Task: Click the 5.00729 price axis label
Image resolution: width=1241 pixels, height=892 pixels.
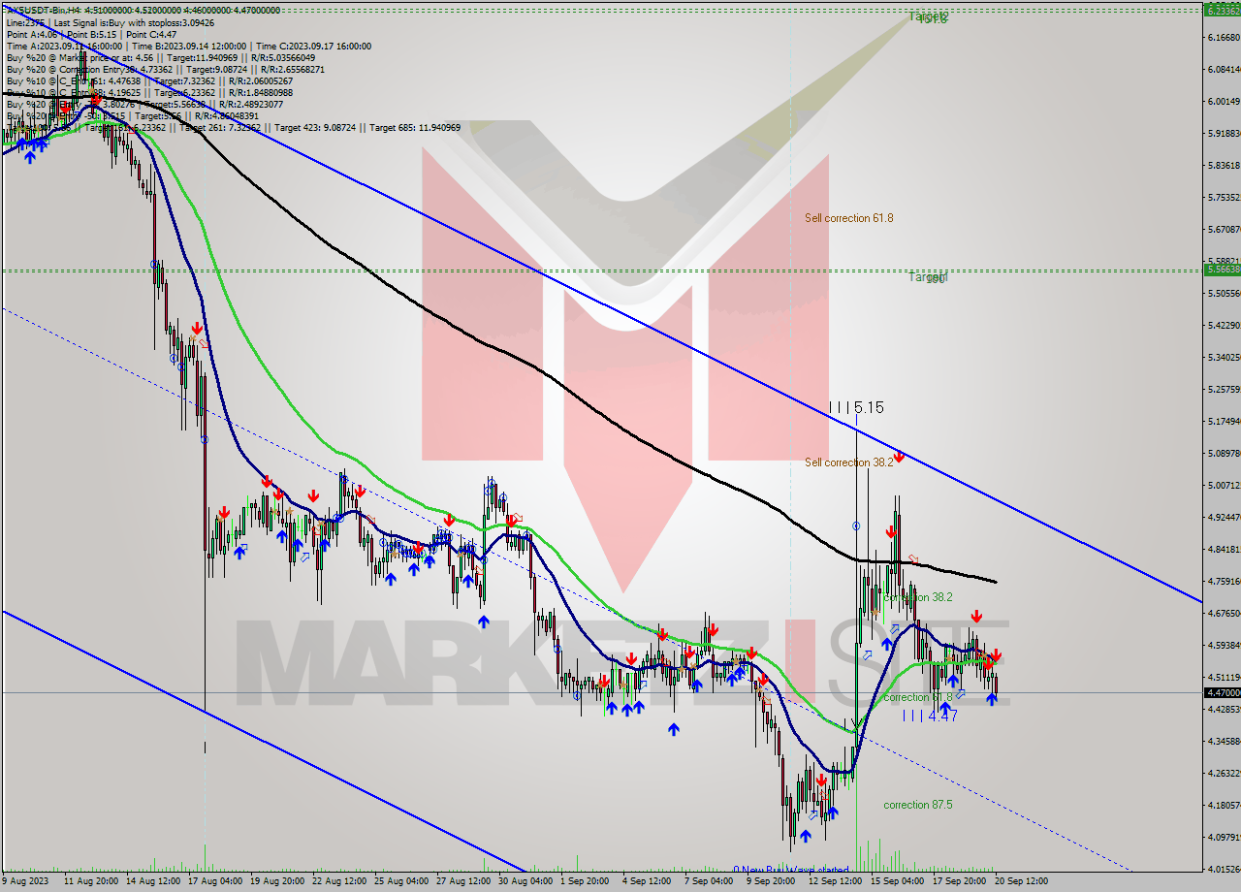Action: [x=1224, y=485]
